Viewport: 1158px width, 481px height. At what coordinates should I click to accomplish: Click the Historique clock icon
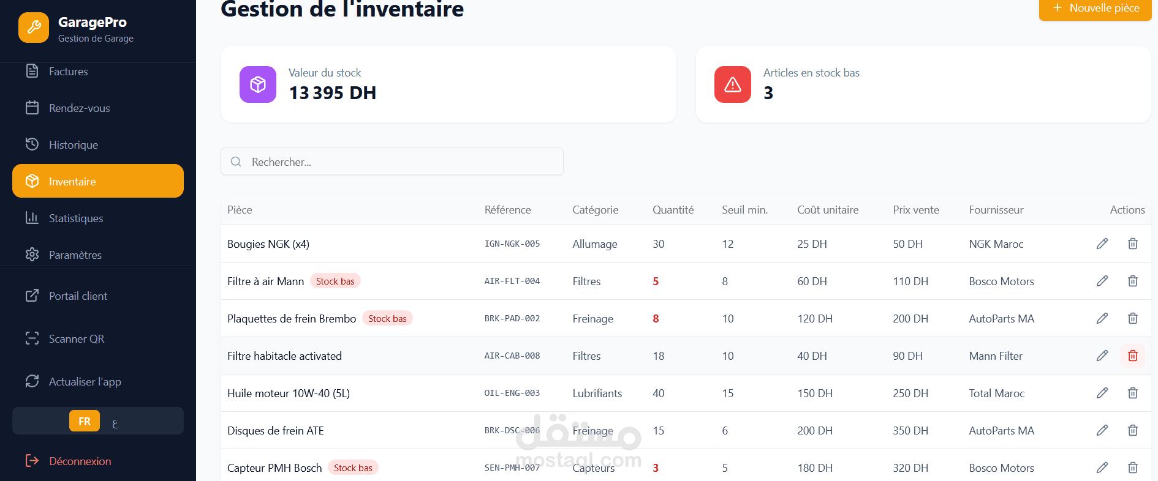(32, 144)
